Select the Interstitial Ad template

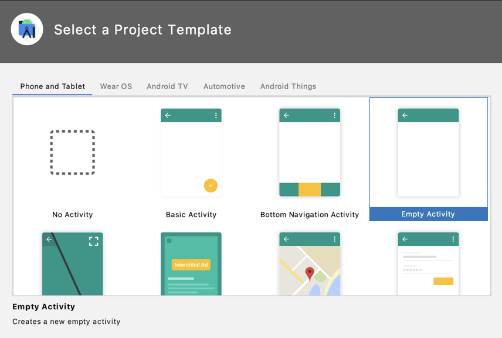tap(191, 264)
